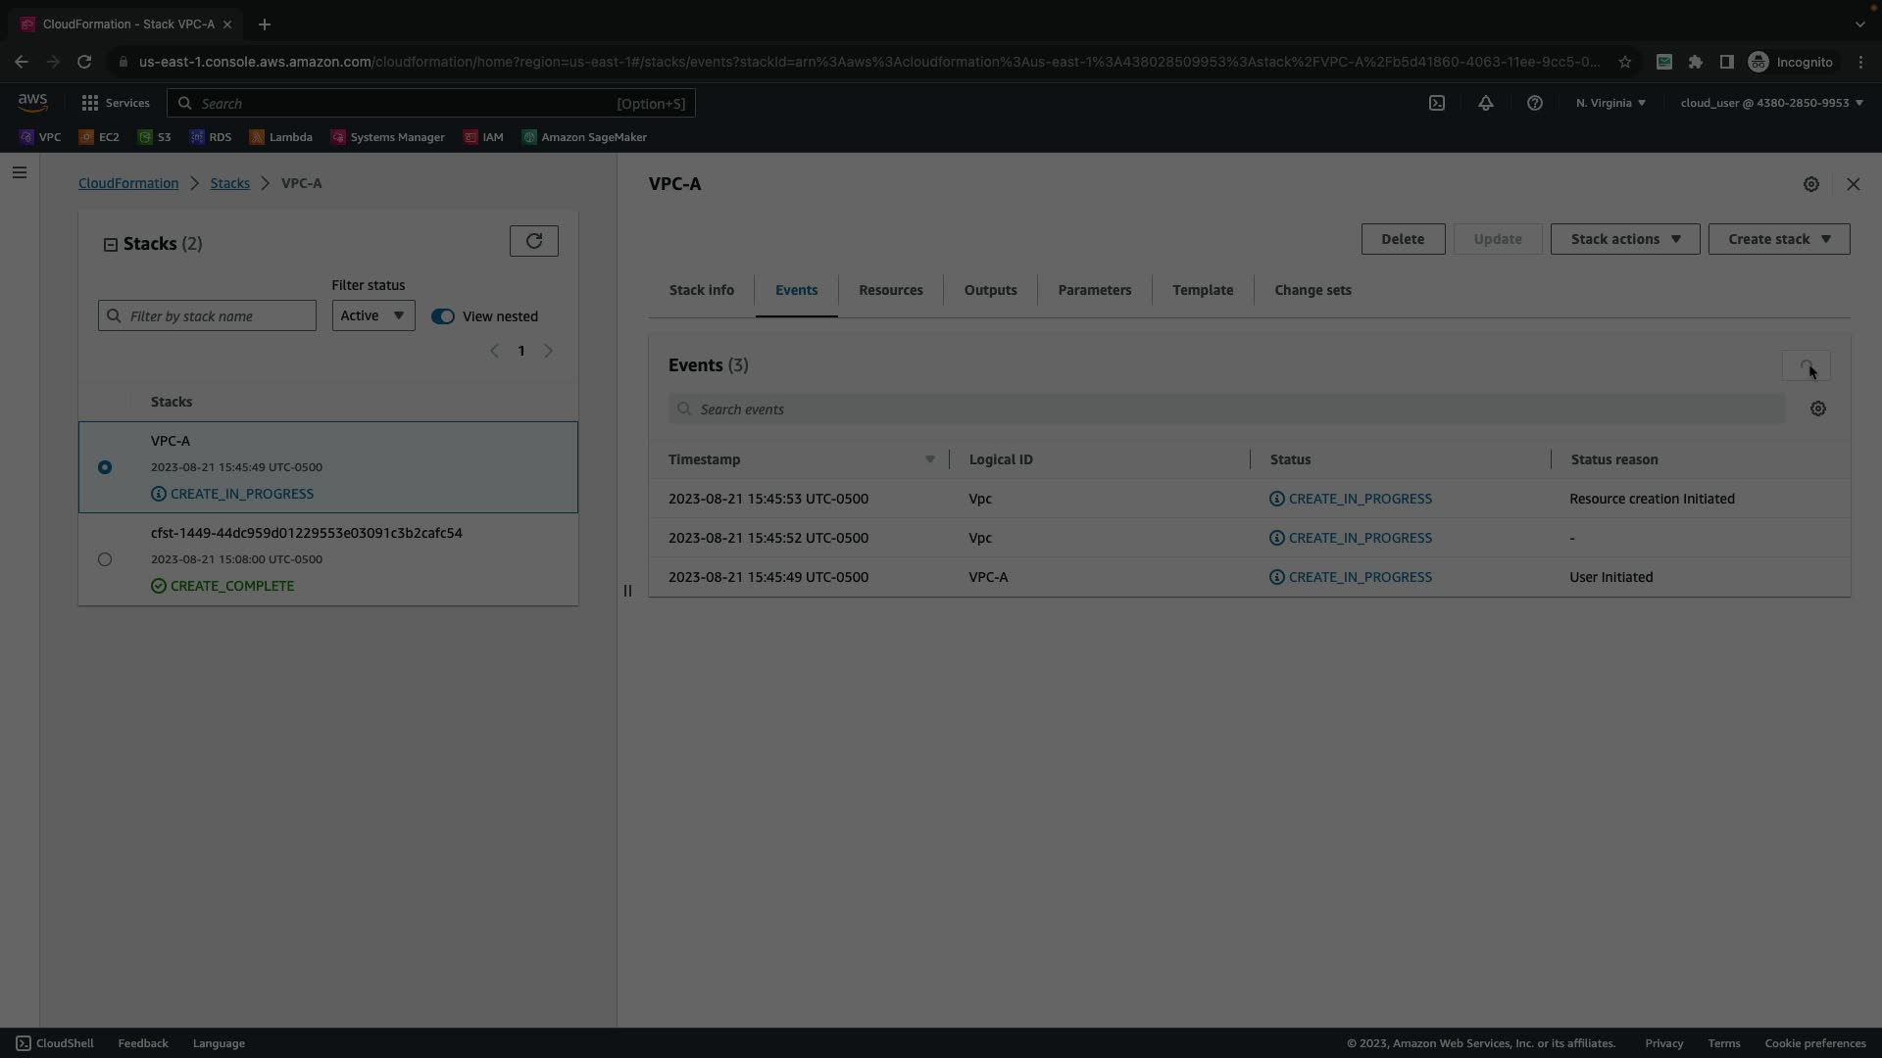Select the cfst-1449 stack radio button
1882x1058 pixels.
coord(105,559)
